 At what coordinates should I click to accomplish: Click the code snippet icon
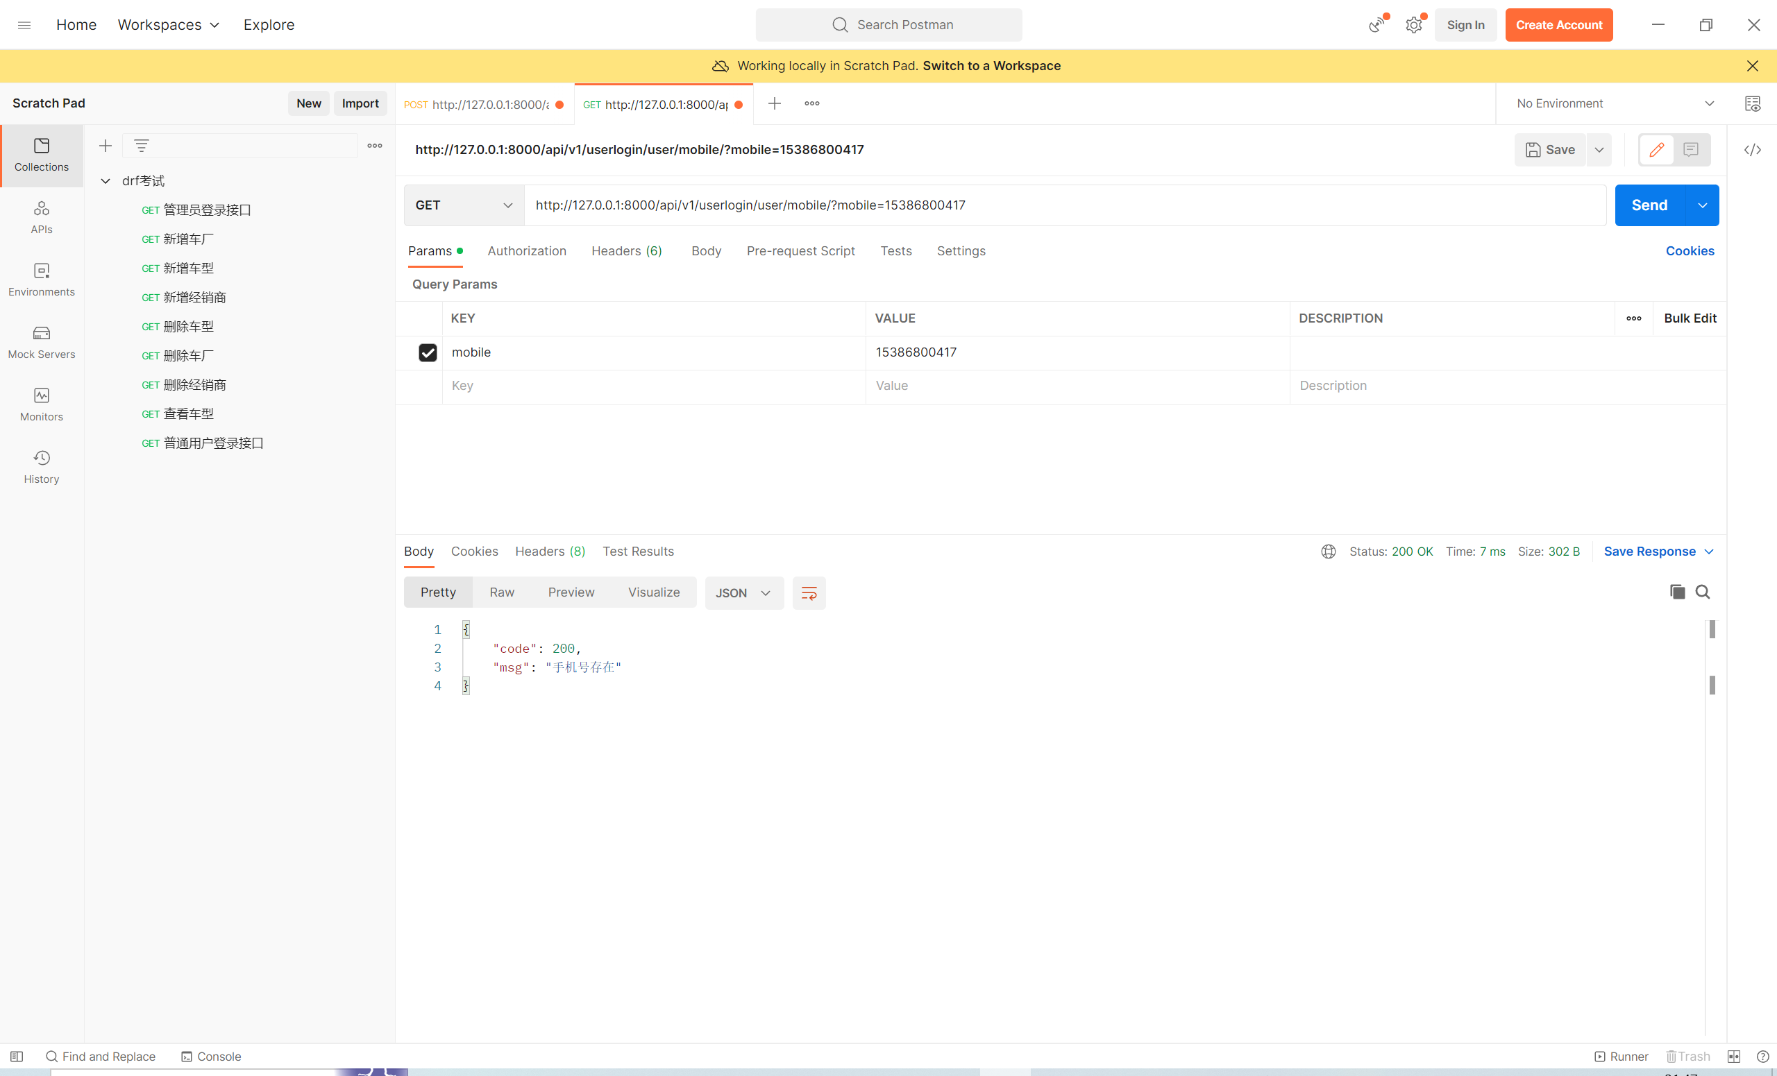[x=1753, y=150]
